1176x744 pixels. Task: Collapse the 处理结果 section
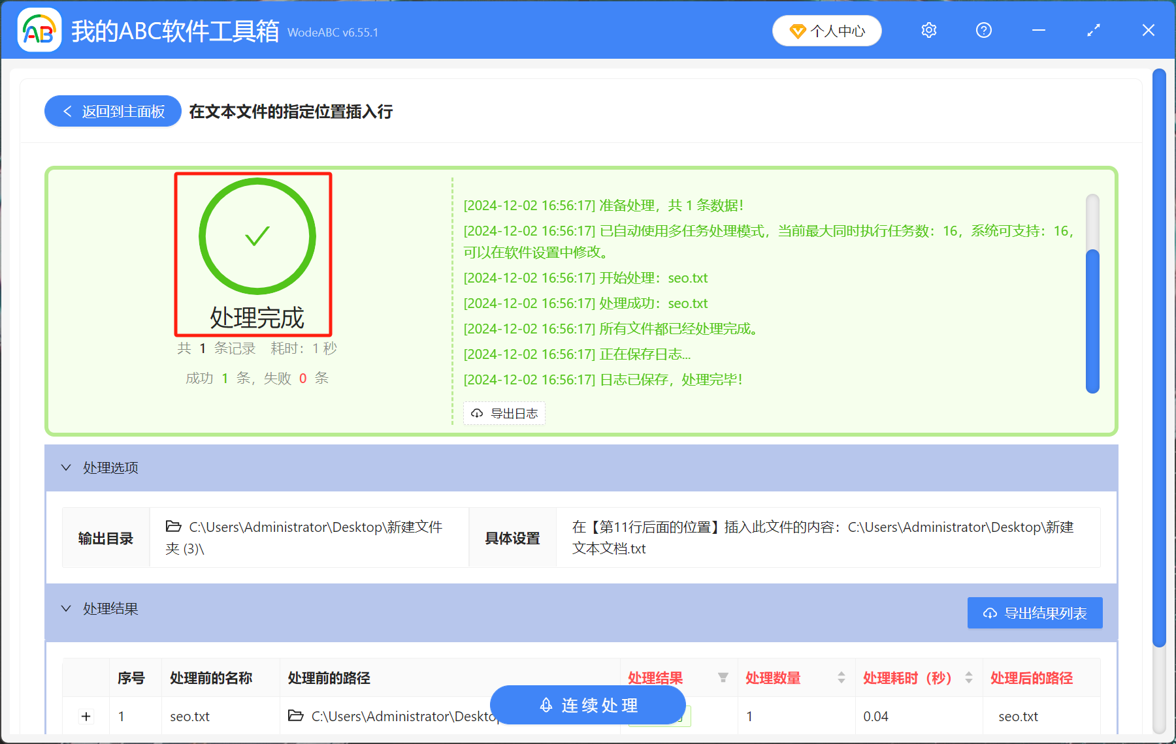(x=66, y=608)
